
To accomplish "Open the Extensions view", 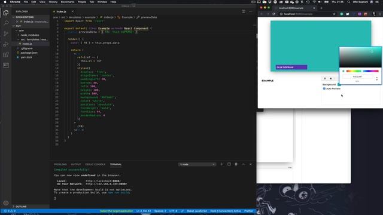I will point(6,54).
